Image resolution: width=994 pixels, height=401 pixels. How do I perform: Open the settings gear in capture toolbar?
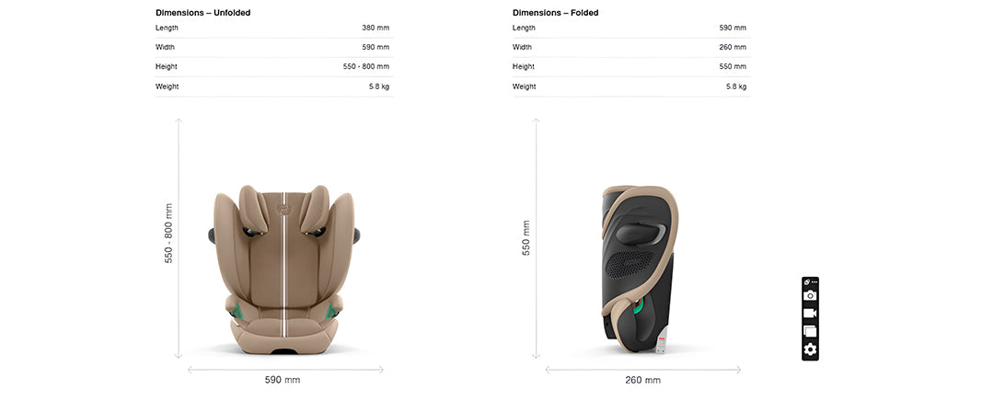pos(810,349)
